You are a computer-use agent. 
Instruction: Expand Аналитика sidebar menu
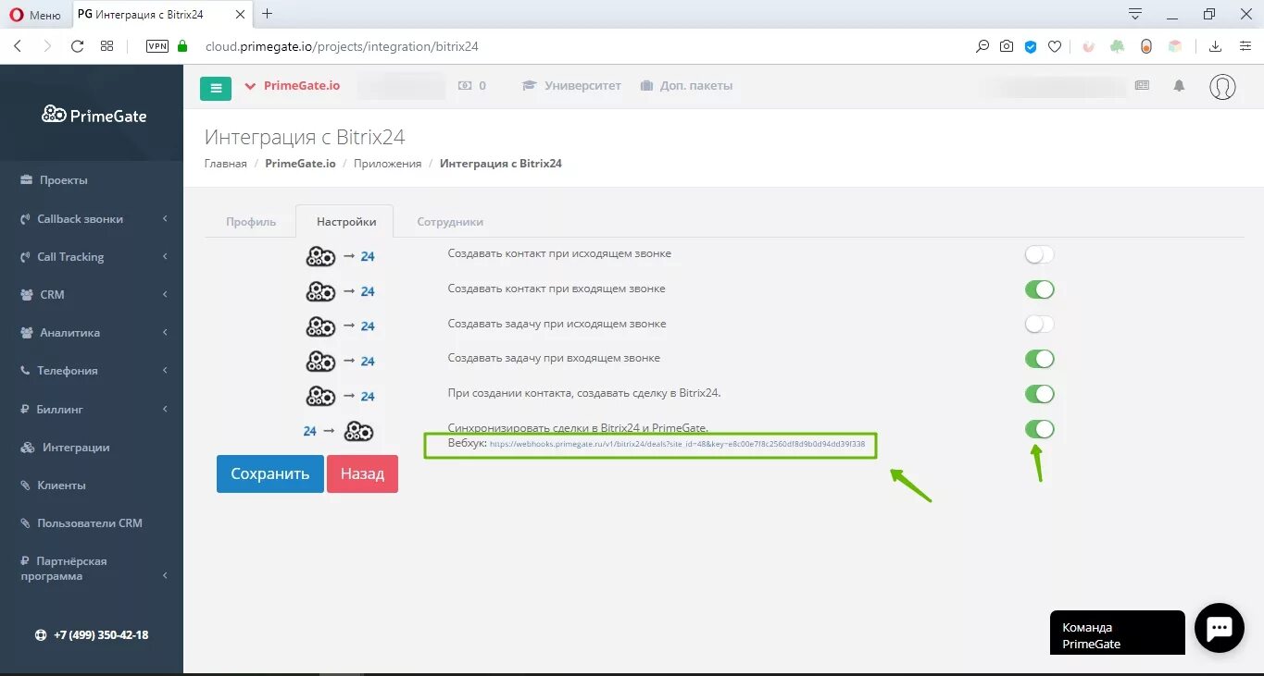click(92, 333)
